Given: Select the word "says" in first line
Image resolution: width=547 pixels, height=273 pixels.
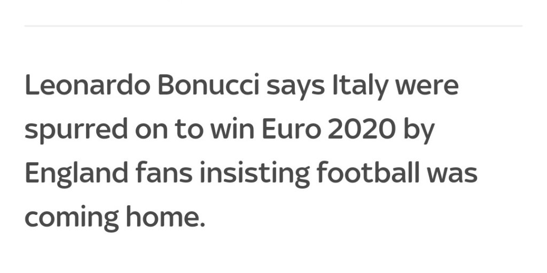Looking at the screenshot, I should (x=295, y=87).
